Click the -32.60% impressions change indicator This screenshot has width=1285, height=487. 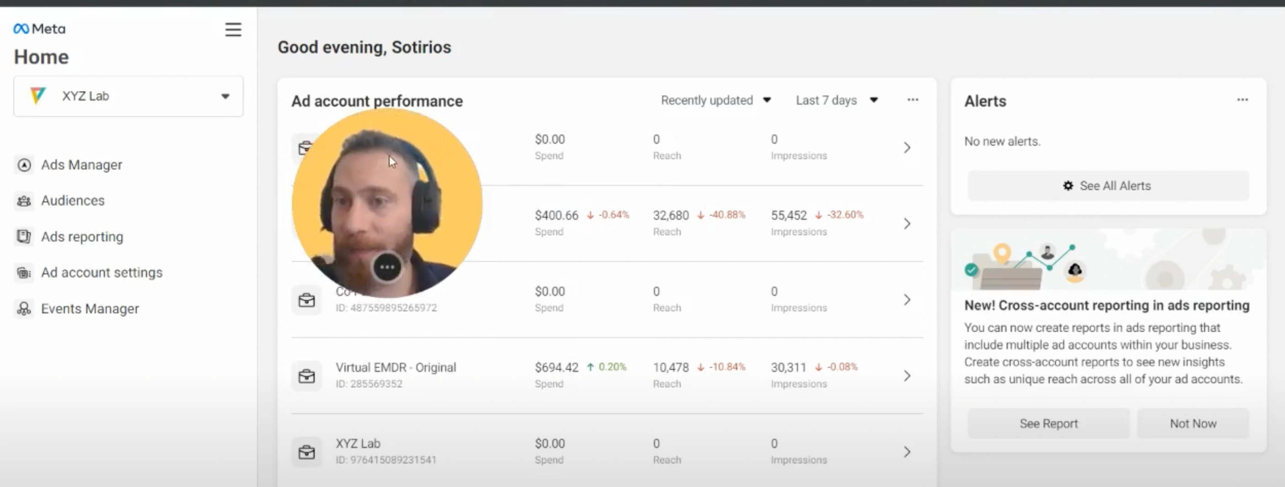pos(839,215)
